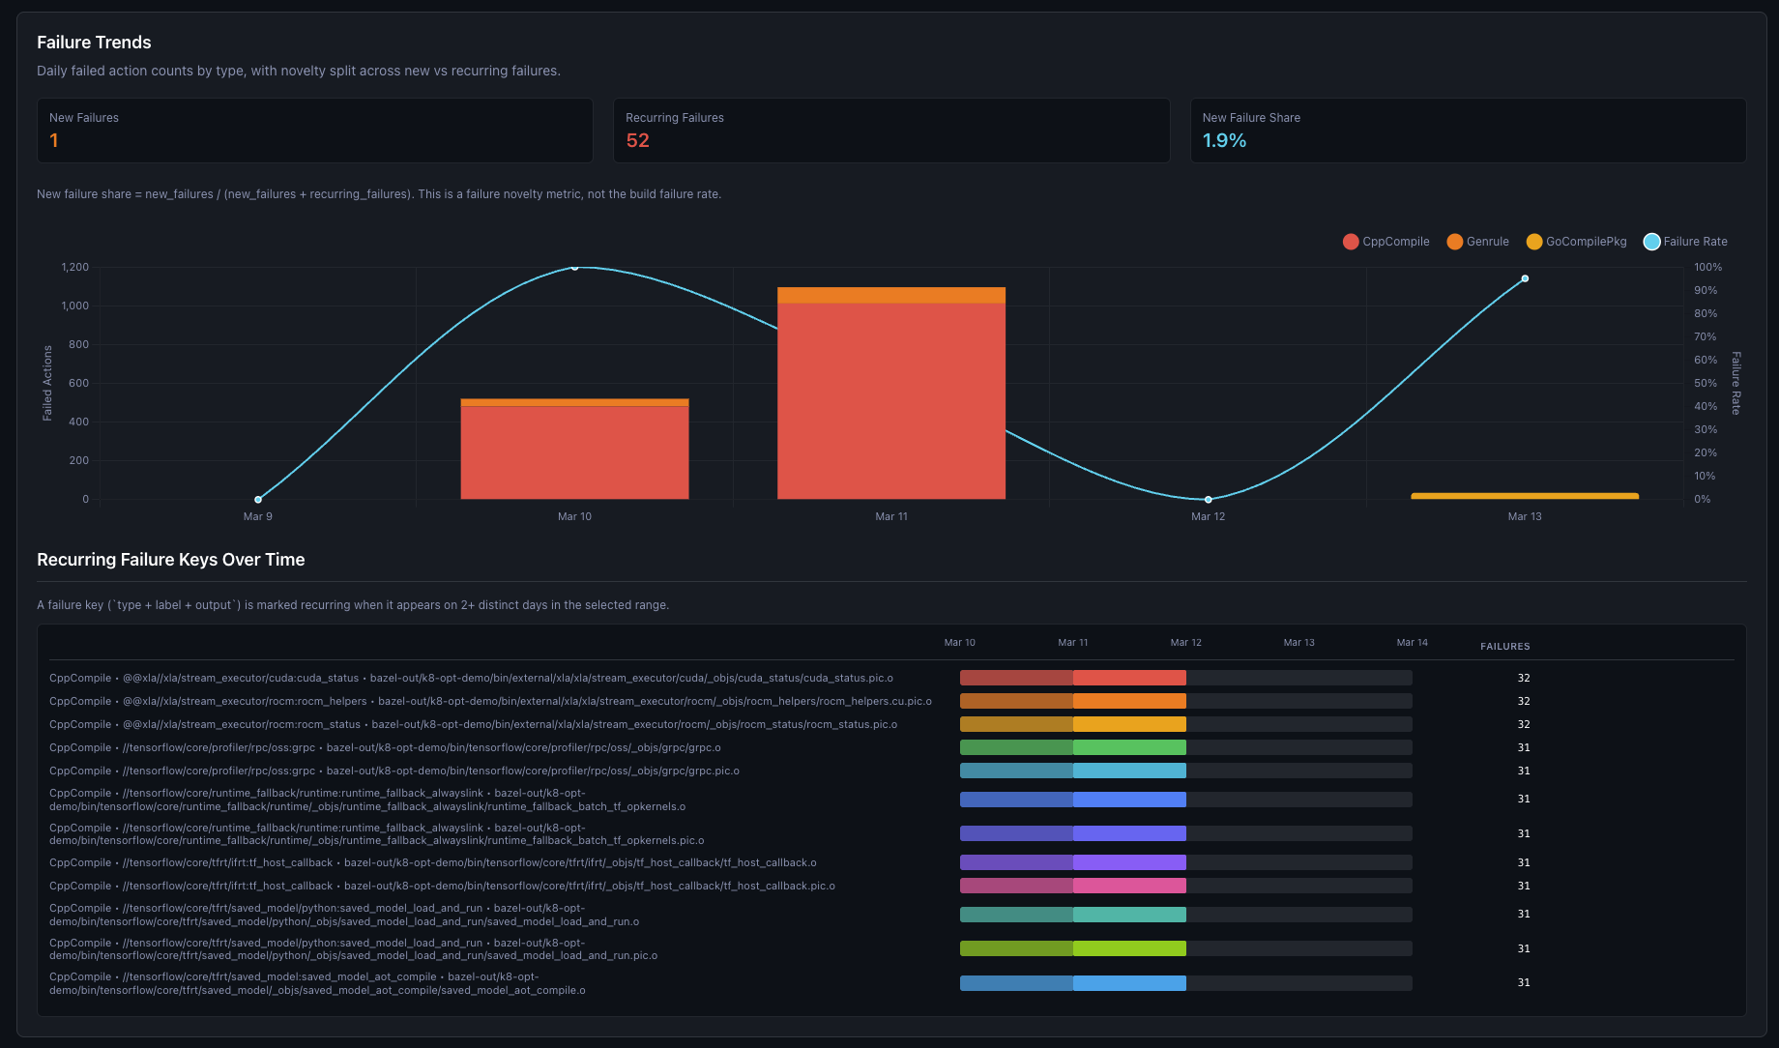Click the saved_model_load_and_run.o key row
The width and height of the screenshot is (1779, 1048).
tap(891, 915)
